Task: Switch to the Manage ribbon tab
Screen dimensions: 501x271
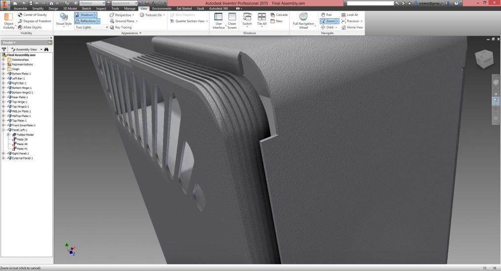Action: [x=130, y=8]
